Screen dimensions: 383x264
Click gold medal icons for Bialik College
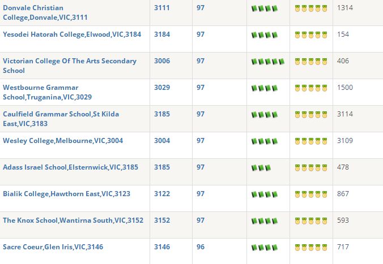coord(311,194)
